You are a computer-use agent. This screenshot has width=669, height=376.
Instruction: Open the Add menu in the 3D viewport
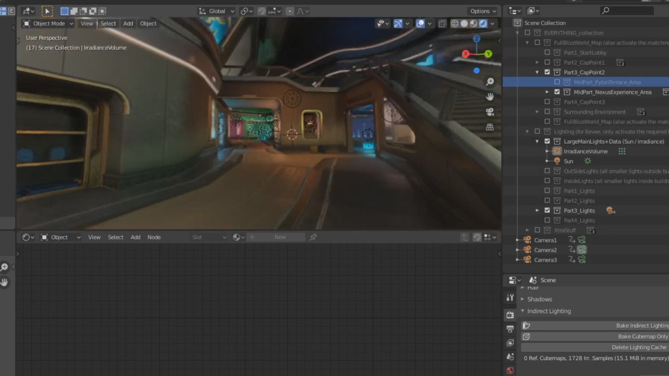[128, 23]
